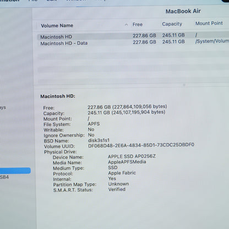This screenshot has height=229, width=229.
Task: Click the Apple Fabric protocol value
Action: 122,173
